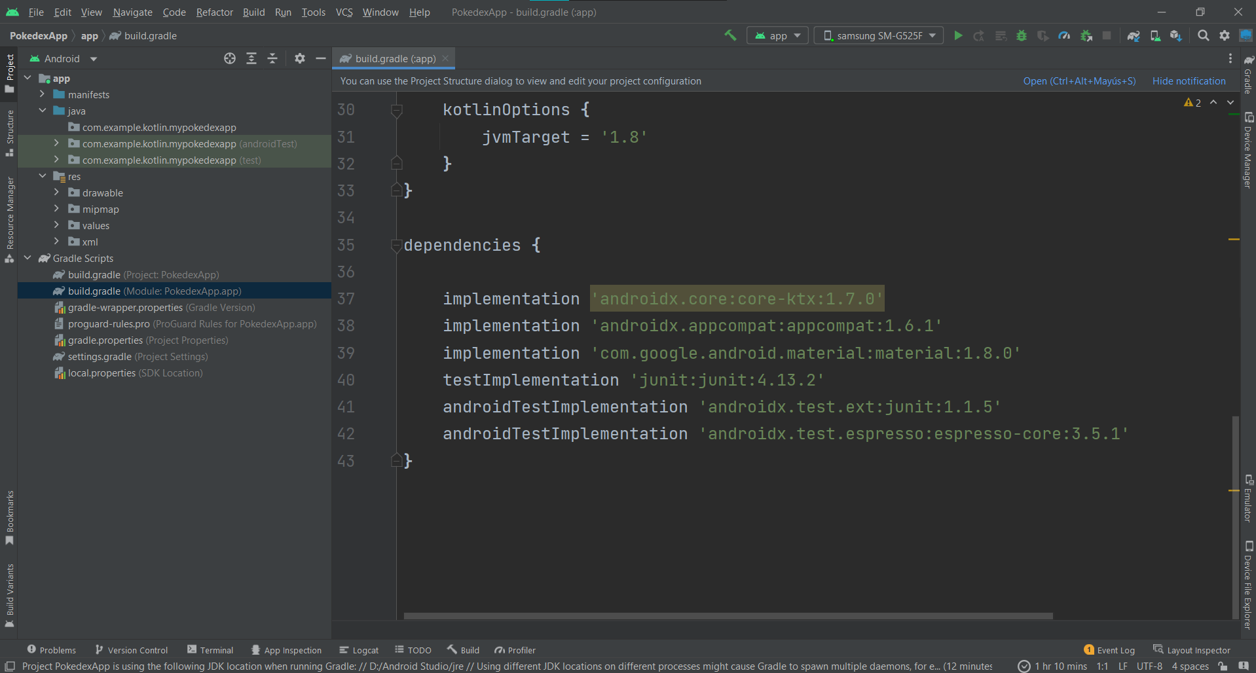Screen dimensions: 1256x673
Task: Open Search Everywhere magnifier icon
Action: (1203, 36)
